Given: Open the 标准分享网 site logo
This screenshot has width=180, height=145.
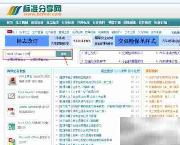Looking at the screenshot, I should [x=34, y=10].
